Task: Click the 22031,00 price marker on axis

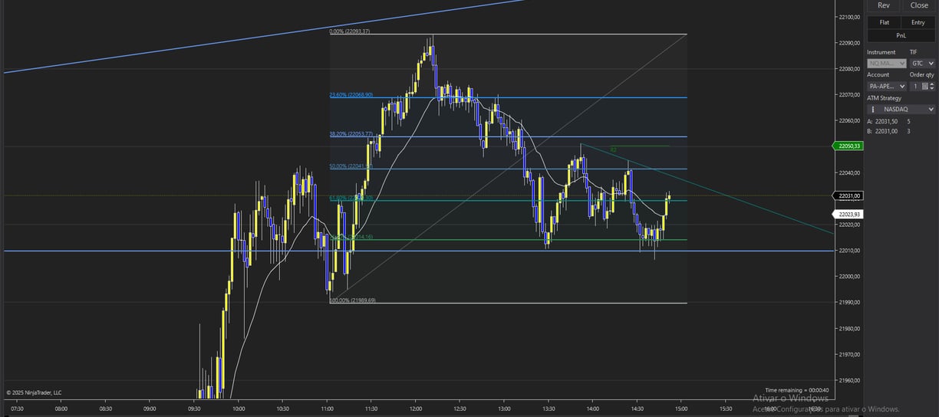Action: 850,196
